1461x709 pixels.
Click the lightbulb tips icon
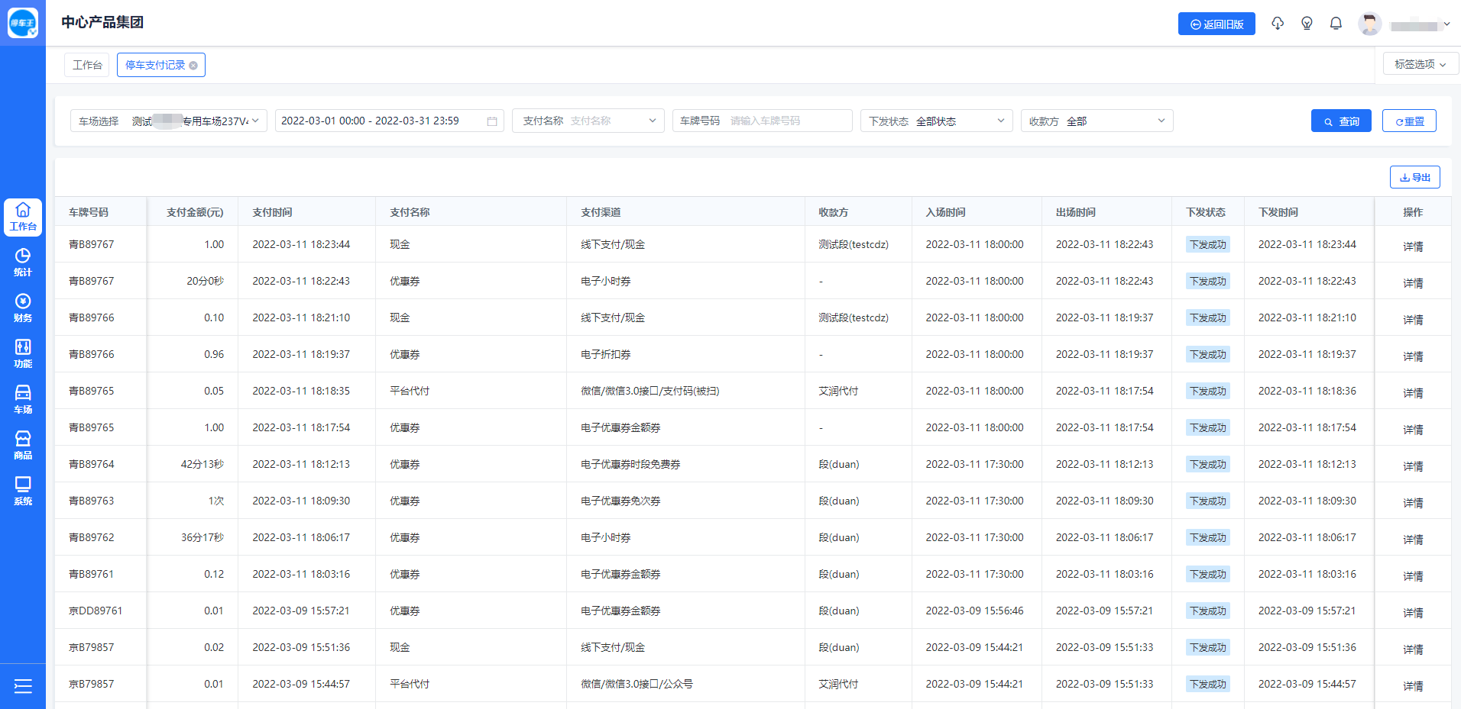pos(1307,24)
